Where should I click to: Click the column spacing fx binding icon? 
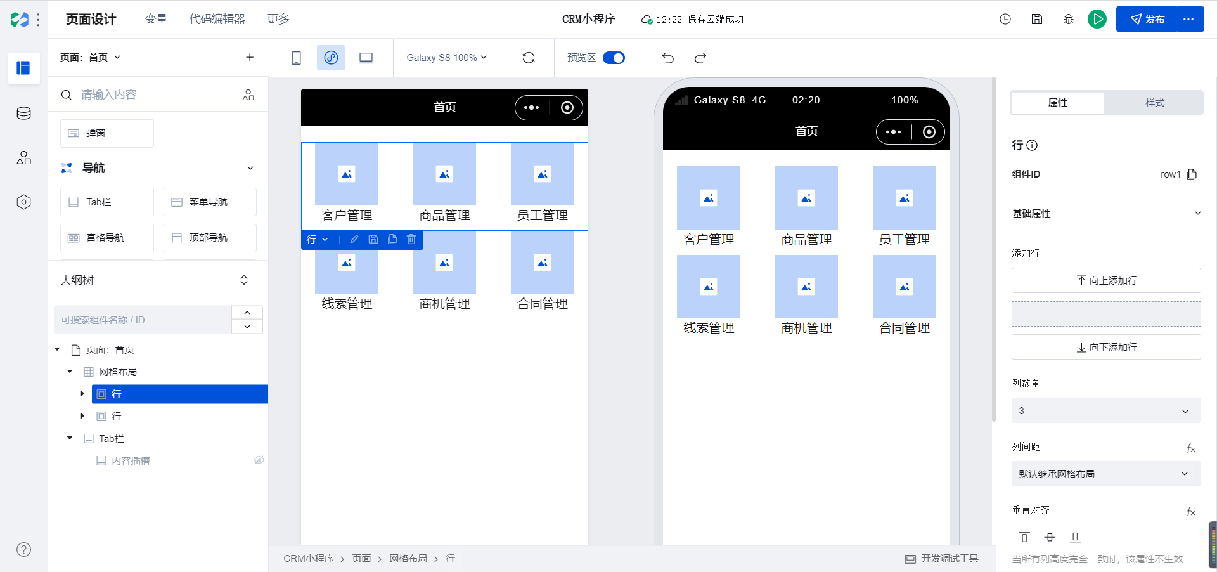tap(1191, 448)
